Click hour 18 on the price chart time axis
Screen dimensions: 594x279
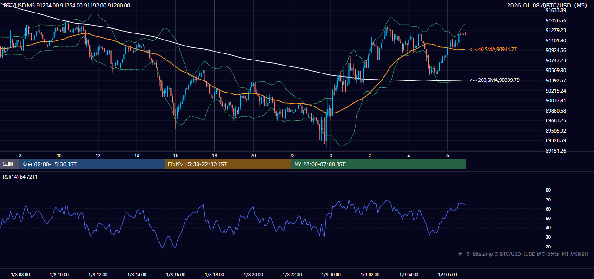coord(215,155)
